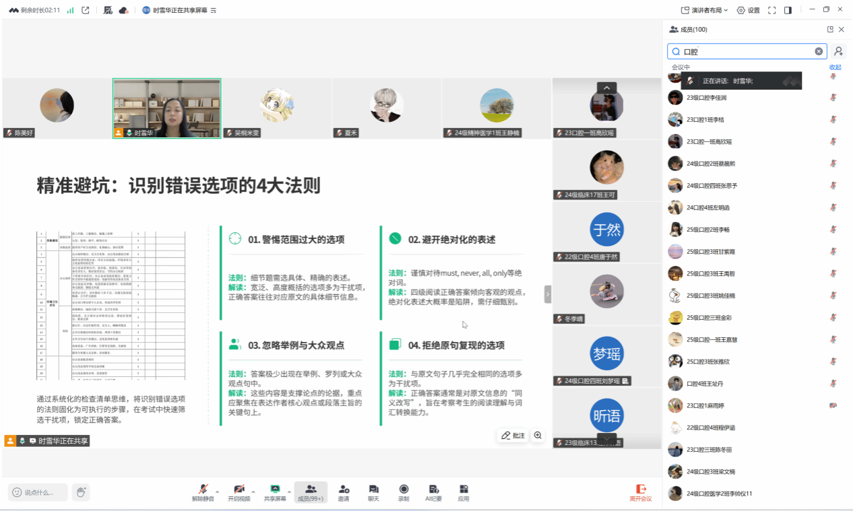Toggle the side panel layout icon

[788, 10]
